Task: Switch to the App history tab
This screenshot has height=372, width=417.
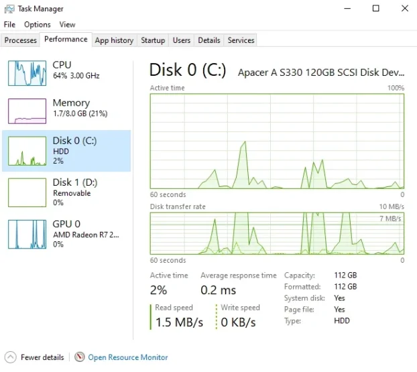Action: click(x=114, y=40)
